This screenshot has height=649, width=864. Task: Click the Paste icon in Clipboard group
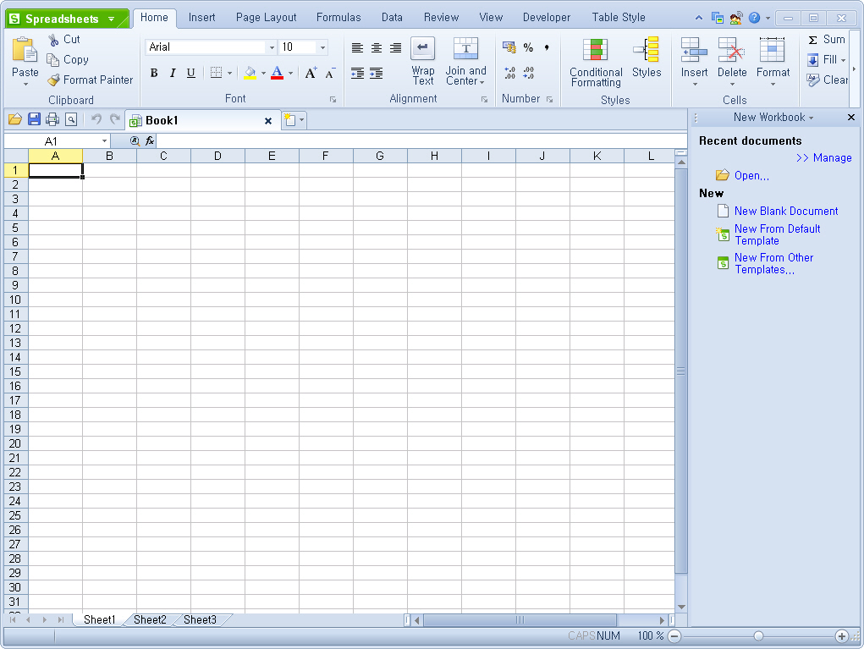tap(25, 51)
